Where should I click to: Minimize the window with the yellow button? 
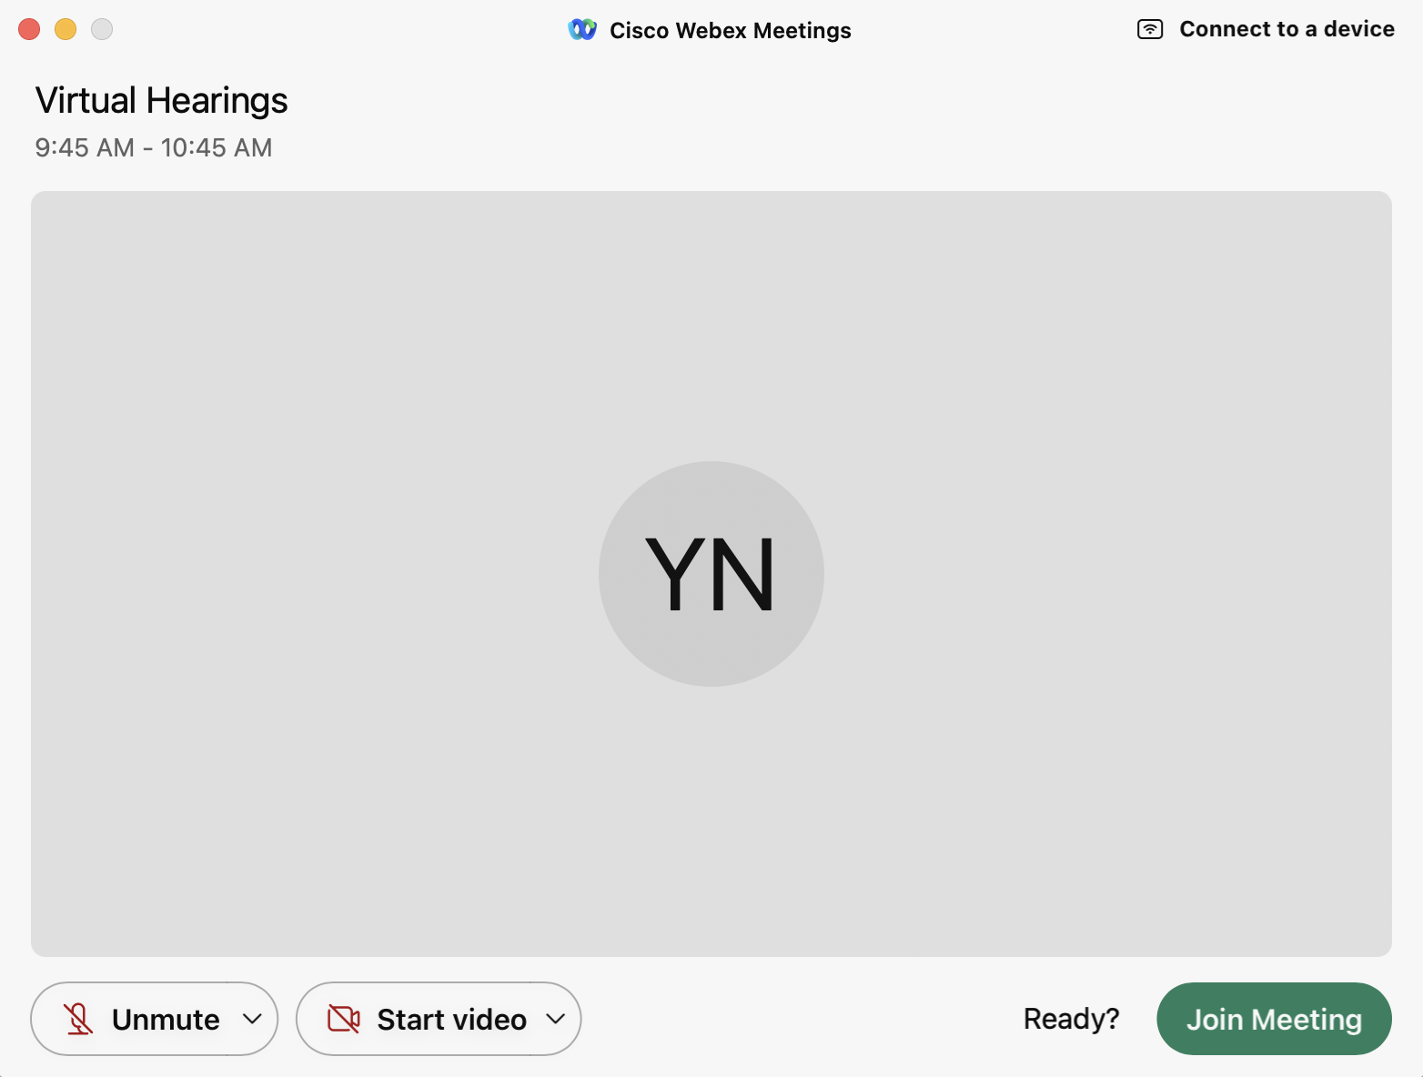pyautogui.click(x=66, y=29)
